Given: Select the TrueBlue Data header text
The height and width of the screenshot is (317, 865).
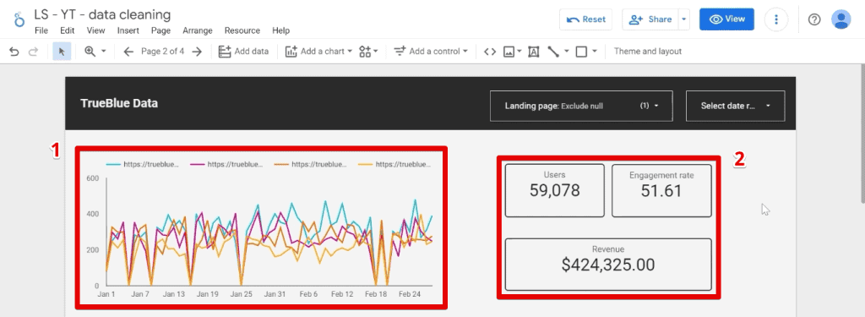Looking at the screenshot, I should pyautogui.click(x=119, y=103).
